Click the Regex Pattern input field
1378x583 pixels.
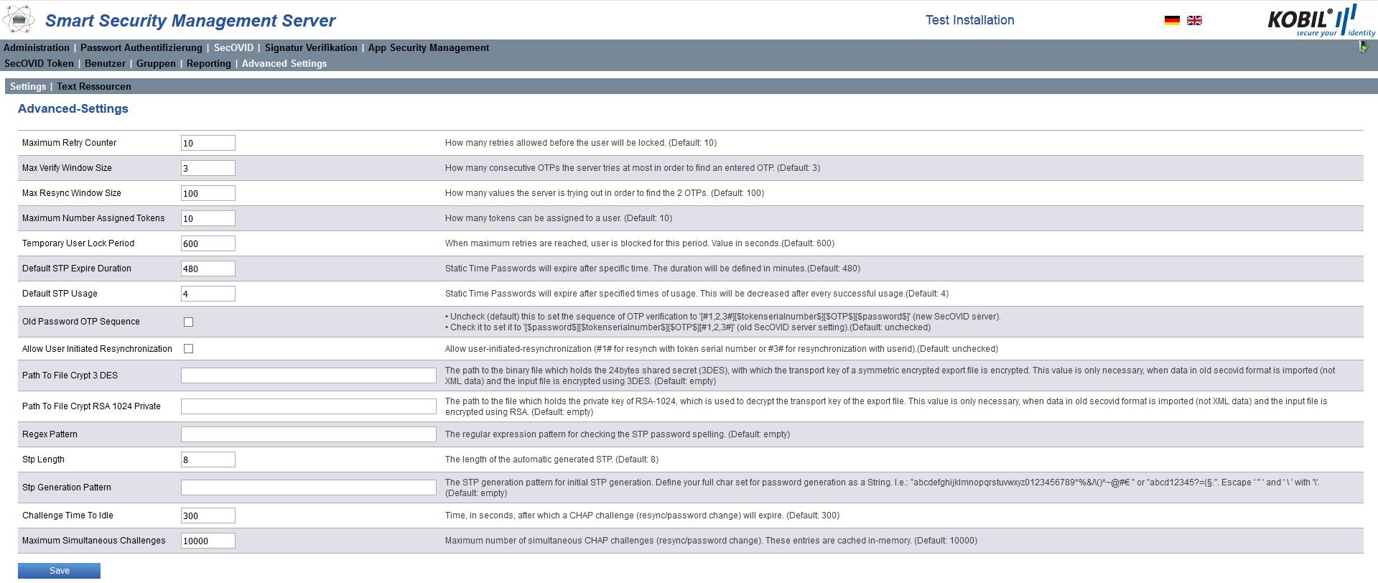(x=308, y=434)
